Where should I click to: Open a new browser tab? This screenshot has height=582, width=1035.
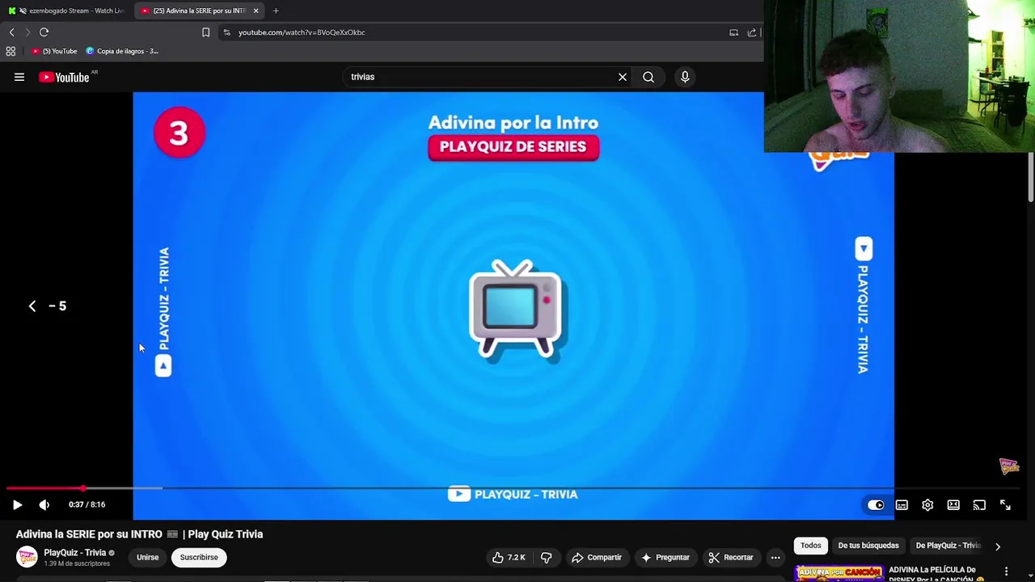[x=276, y=11]
